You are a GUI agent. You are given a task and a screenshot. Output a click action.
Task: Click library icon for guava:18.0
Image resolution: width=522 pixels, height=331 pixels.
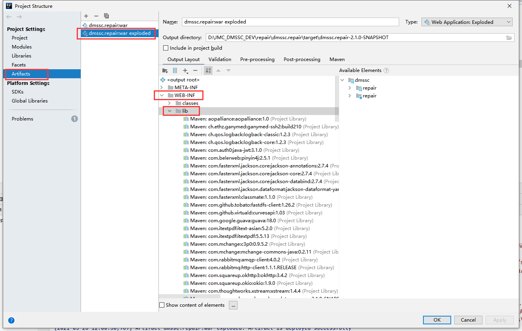click(x=186, y=221)
